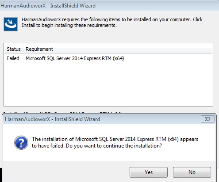219x182 pixels.
Task: Click the main window's HarmanAudioworX title bar
Action: coord(109,6)
